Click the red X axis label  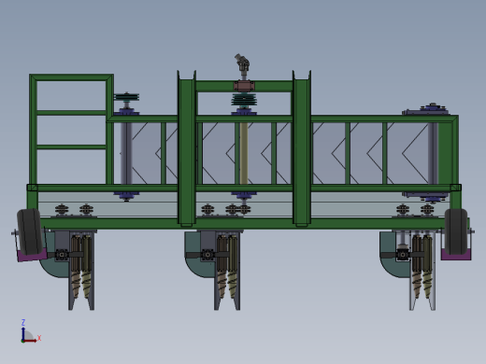(x=39, y=338)
